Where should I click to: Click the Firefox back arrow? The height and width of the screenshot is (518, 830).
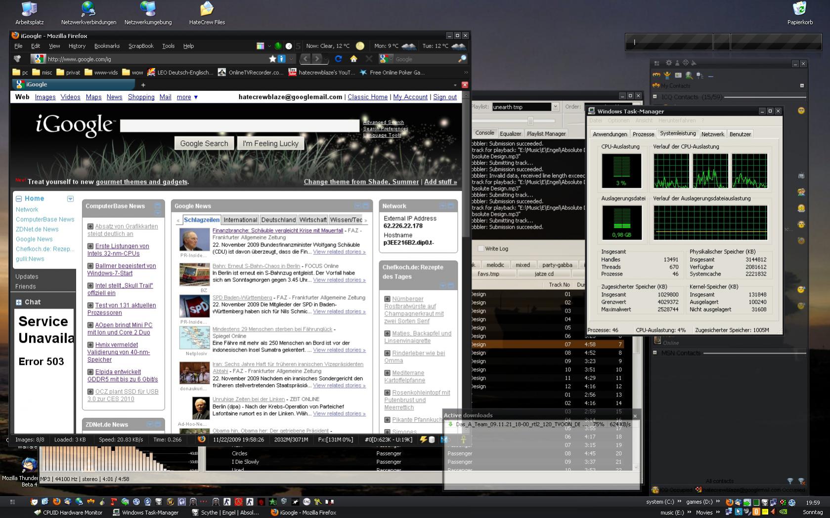pos(305,59)
